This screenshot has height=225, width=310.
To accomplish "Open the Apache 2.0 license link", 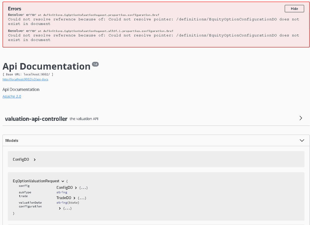I will (x=12, y=97).
